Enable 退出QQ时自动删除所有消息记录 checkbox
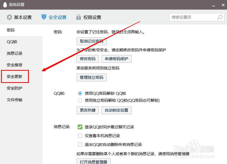 [80, 145]
